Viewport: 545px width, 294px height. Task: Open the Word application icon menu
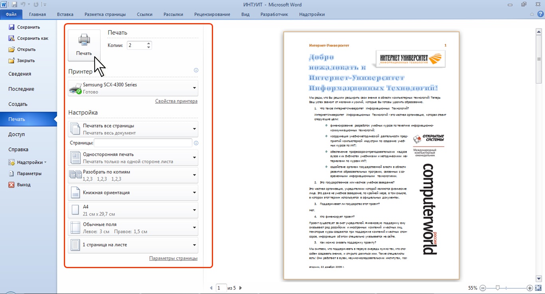pos(4,5)
